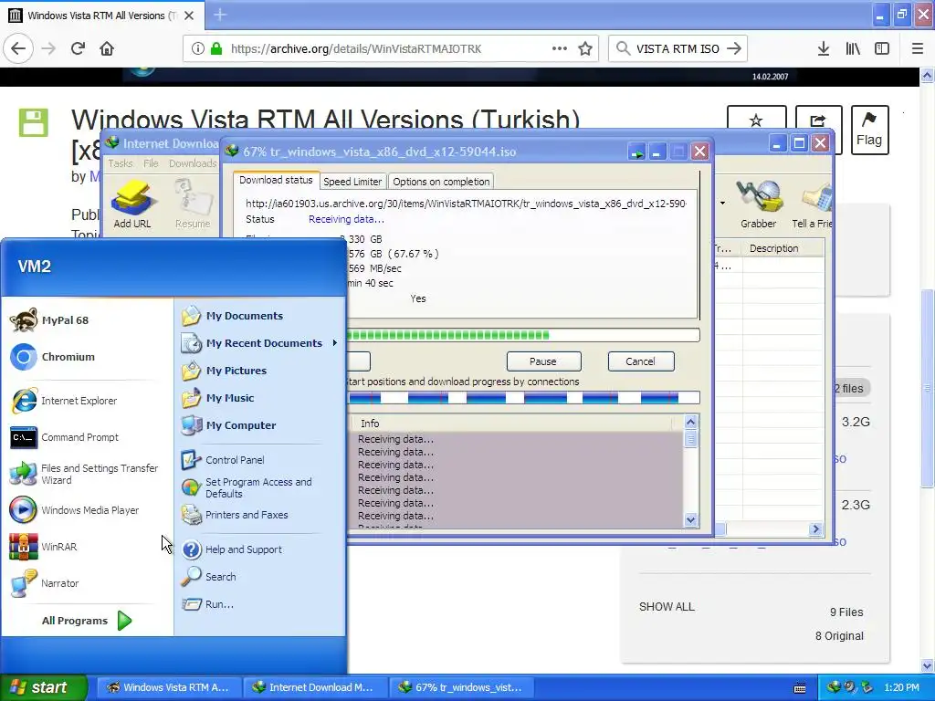Click SHOW ALL files link
Viewport: 935px width, 701px height.
click(x=667, y=607)
